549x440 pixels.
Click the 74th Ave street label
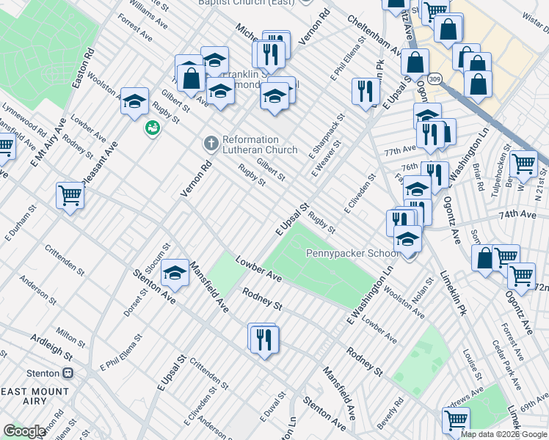click(x=517, y=214)
